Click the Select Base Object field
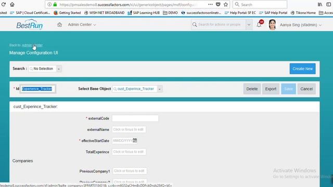333x187 pixels. (x=135, y=89)
